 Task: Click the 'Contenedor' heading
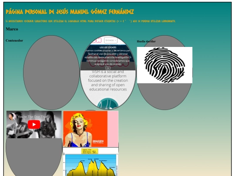coord(14,40)
